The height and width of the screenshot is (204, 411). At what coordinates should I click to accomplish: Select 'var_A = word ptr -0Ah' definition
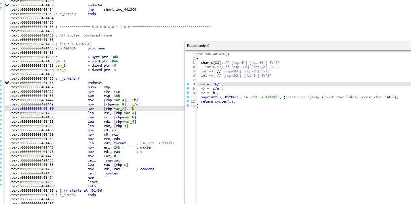click(x=87, y=61)
